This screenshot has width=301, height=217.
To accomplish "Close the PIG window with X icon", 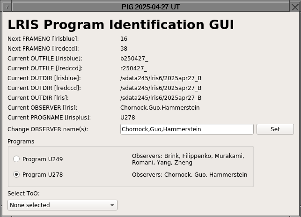I will [x=295, y=7].
